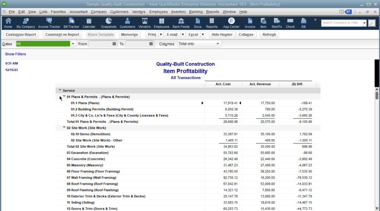Open From date calendar picker icon
The image size is (380, 211).
pos(114,44)
